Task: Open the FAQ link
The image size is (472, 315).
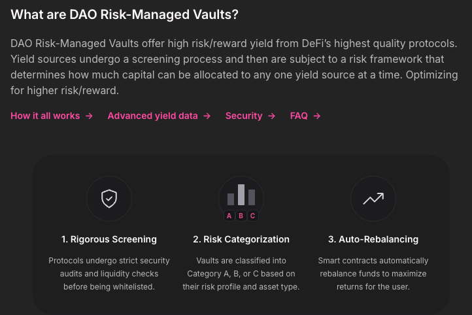Action: tap(299, 116)
